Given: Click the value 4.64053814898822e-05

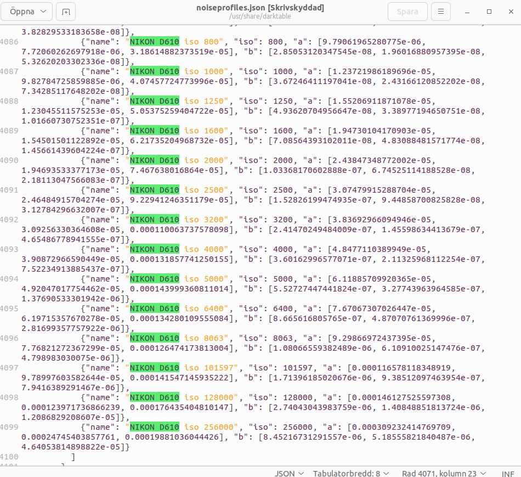Looking at the screenshot, I should click(71, 447).
